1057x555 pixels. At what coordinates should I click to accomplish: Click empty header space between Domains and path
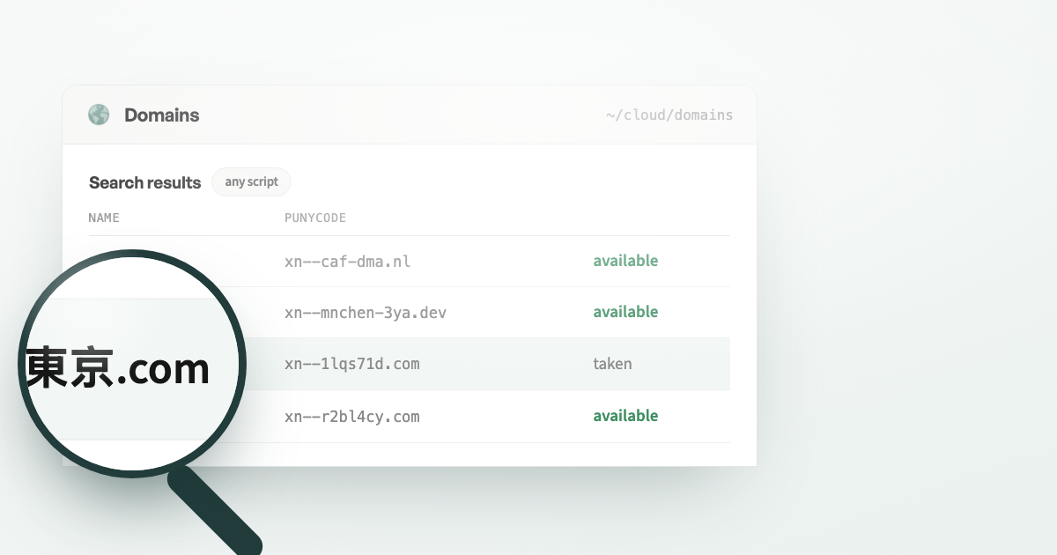coord(401,115)
